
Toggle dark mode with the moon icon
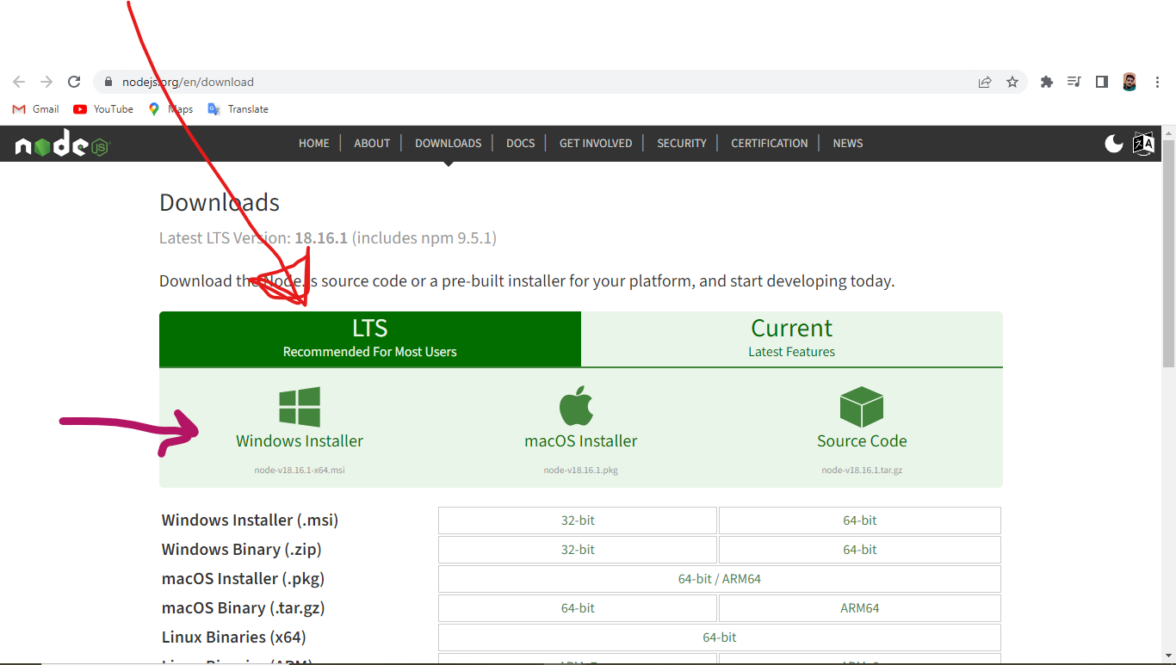[x=1114, y=144]
